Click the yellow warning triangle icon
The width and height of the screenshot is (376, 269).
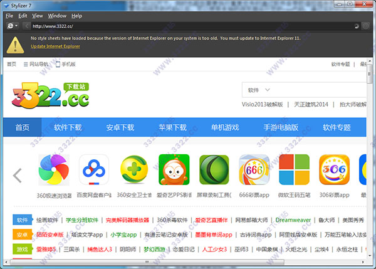coord(15,45)
